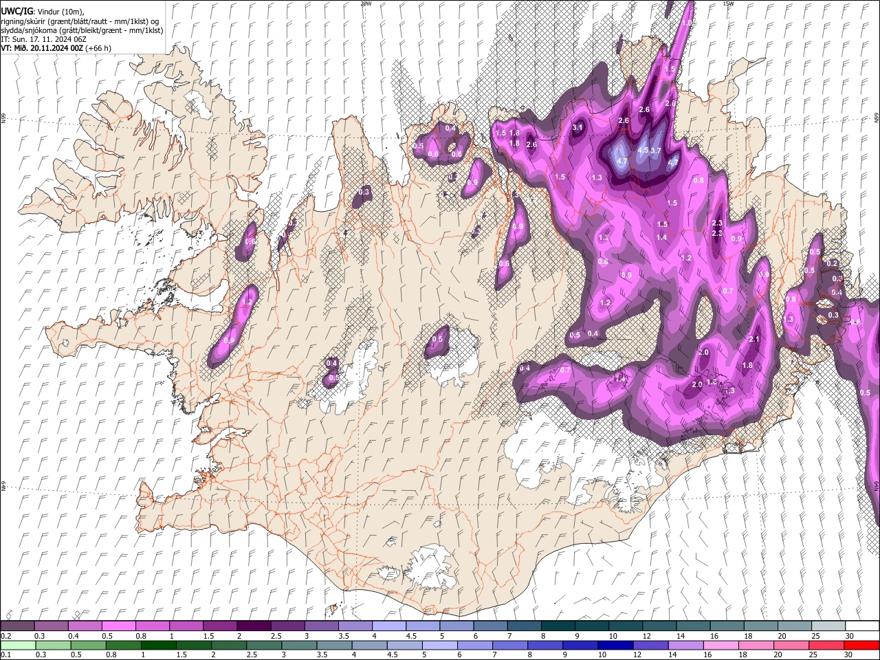Click the "4.5" snowfall value on the map
The image size is (880, 660).
643,150
